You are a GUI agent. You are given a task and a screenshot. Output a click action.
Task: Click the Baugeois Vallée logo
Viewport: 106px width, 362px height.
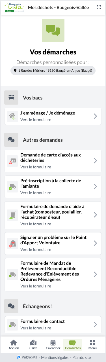pyautogui.click(x=15, y=7)
